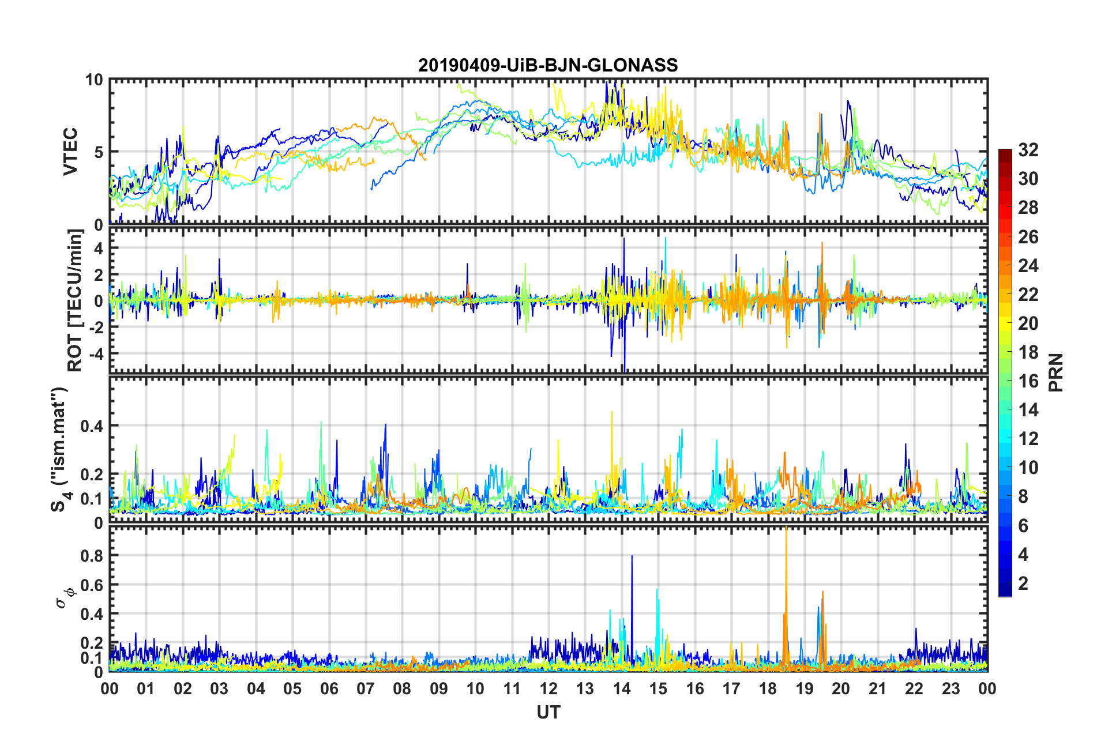Select colorbar tick label "32"
Viewport: 1097px width, 745px height.
(x=1028, y=150)
